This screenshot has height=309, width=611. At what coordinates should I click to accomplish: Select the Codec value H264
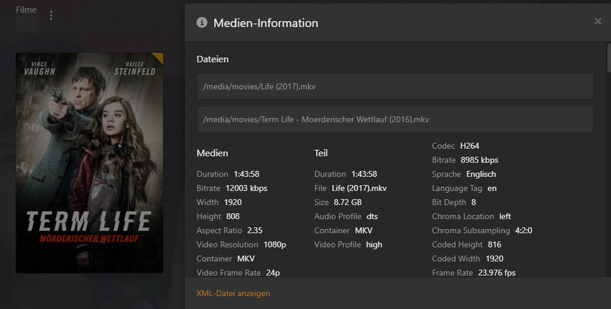(x=469, y=146)
